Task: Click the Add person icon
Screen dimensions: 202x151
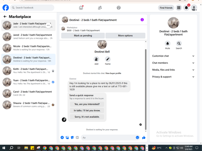Action: pos(97,59)
